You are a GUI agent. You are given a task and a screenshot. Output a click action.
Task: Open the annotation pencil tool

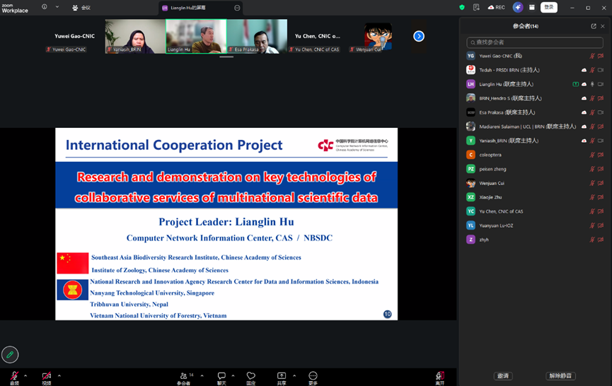point(10,354)
